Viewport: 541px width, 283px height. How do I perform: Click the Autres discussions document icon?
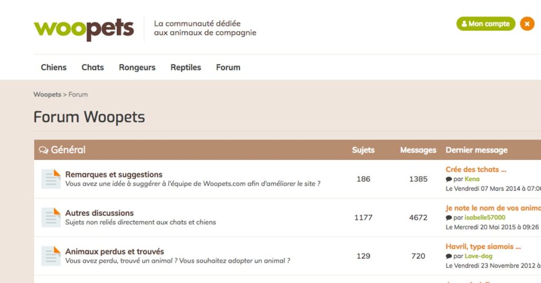click(51, 218)
